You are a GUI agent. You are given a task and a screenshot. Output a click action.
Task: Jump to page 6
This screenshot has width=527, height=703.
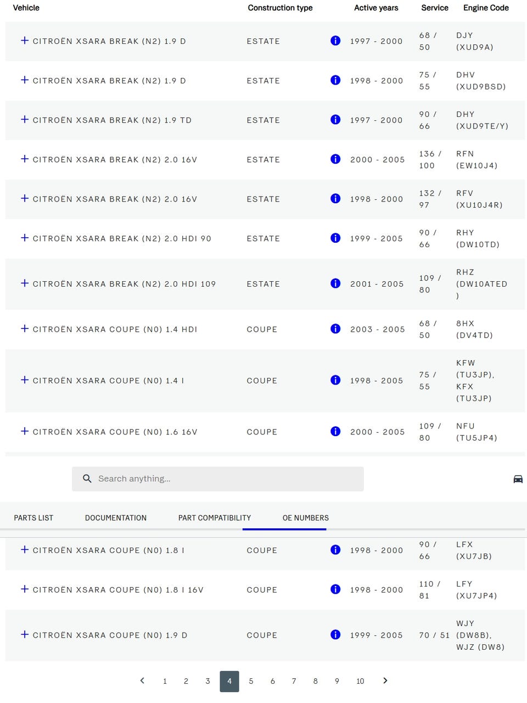pyautogui.click(x=272, y=681)
